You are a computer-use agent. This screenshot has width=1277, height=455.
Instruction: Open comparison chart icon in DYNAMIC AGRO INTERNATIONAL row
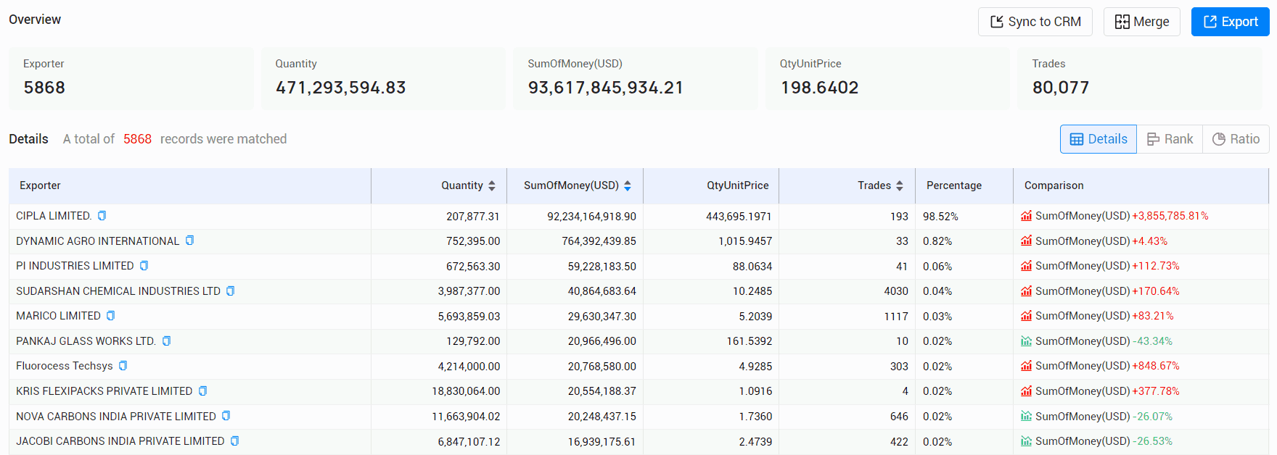[1026, 241]
